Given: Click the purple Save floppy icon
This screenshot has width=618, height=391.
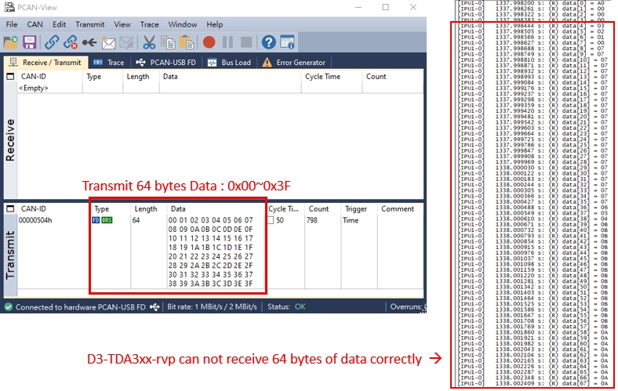Looking at the screenshot, I should pyautogui.click(x=30, y=42).
